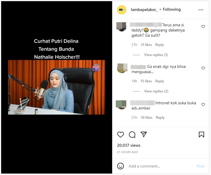Like the post with the heart icon
The height and width of the screenshot is (175, 211).
(x=120, y=135)
